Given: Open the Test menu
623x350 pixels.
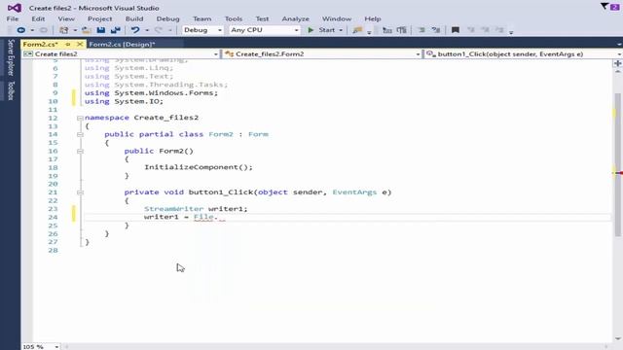Looking at the screenshot, I should [262, 18].
